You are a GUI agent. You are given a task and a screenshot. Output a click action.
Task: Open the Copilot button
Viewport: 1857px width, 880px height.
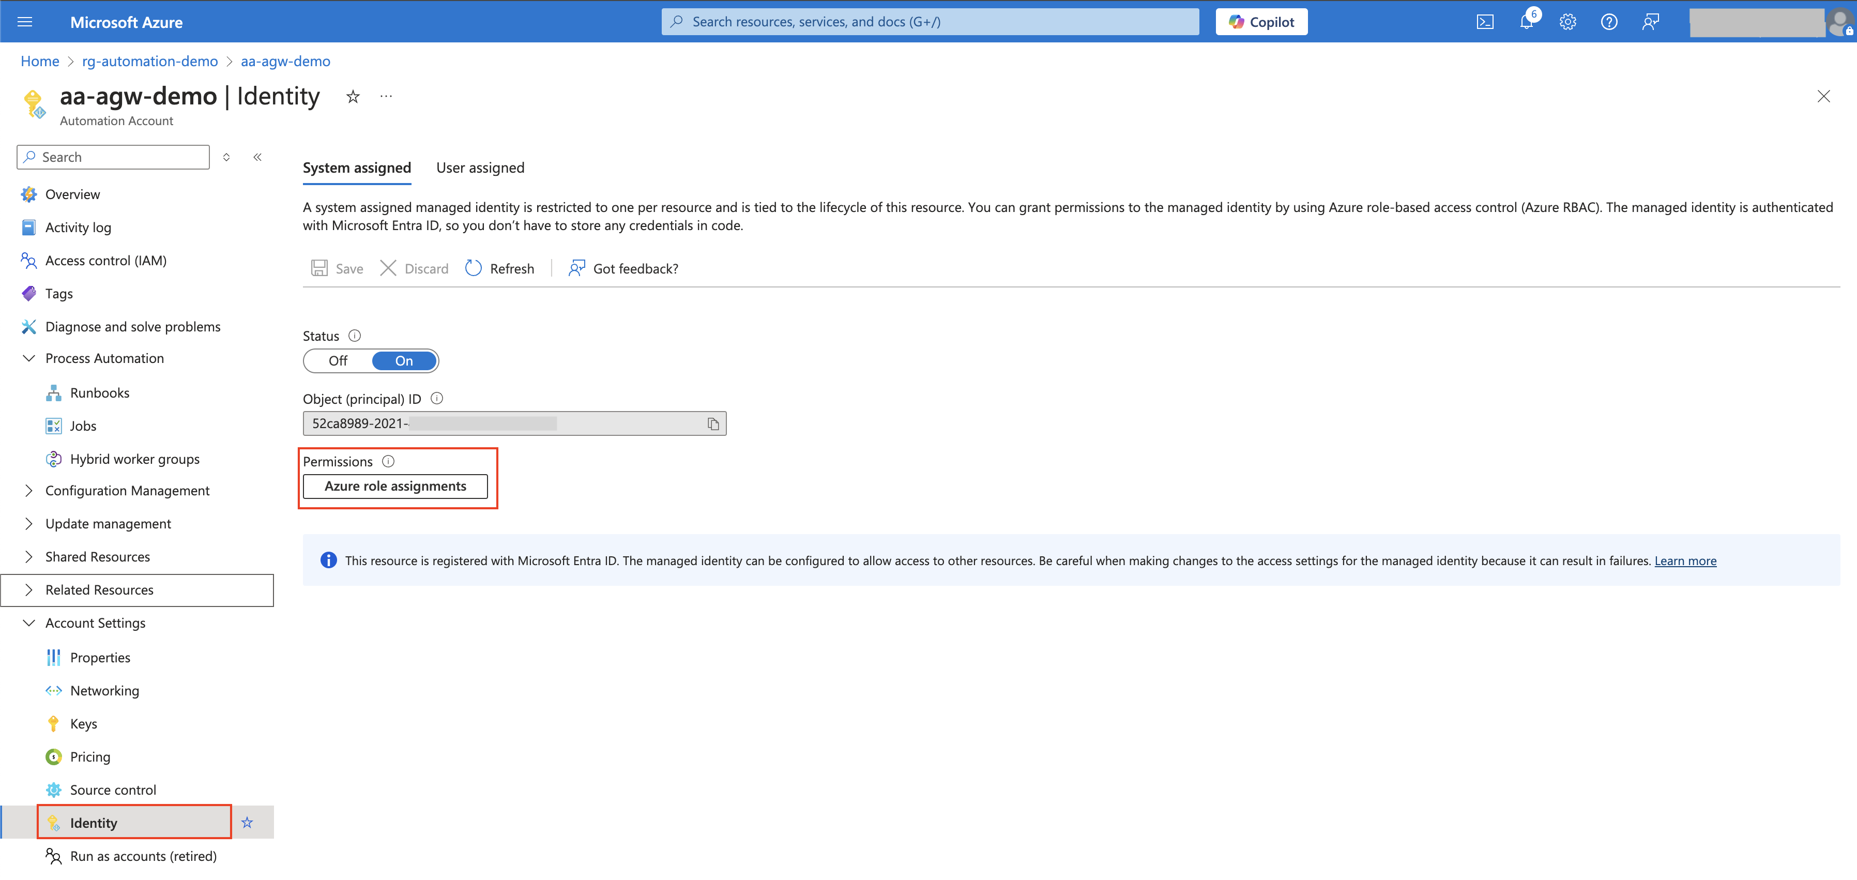click(1261, 22)
